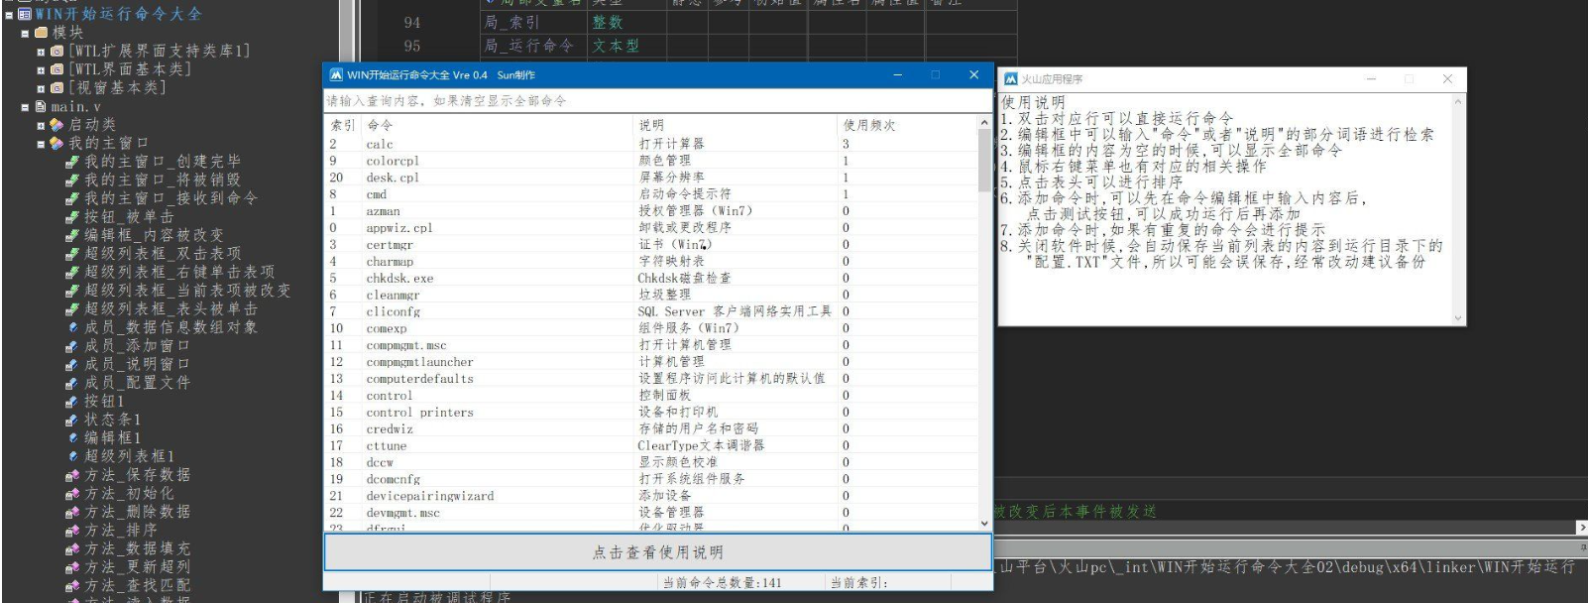Select the cmd command row

[651, 194]
